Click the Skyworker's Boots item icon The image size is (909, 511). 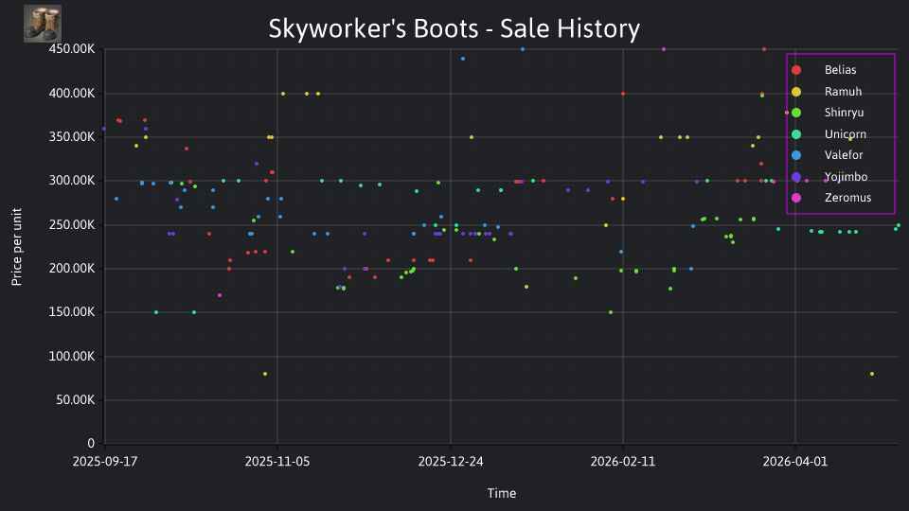click(x=43, y=24)
